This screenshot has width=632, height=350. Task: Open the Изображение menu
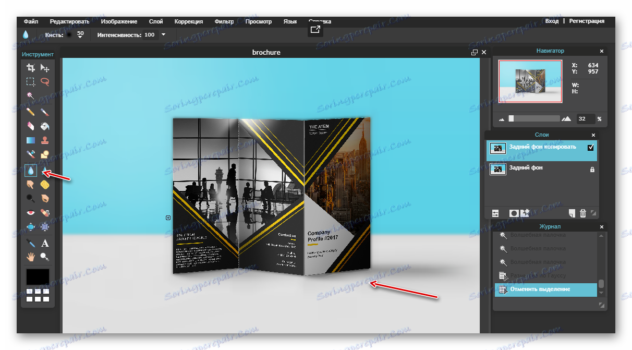pyautogui.click(x=119, y=21)
